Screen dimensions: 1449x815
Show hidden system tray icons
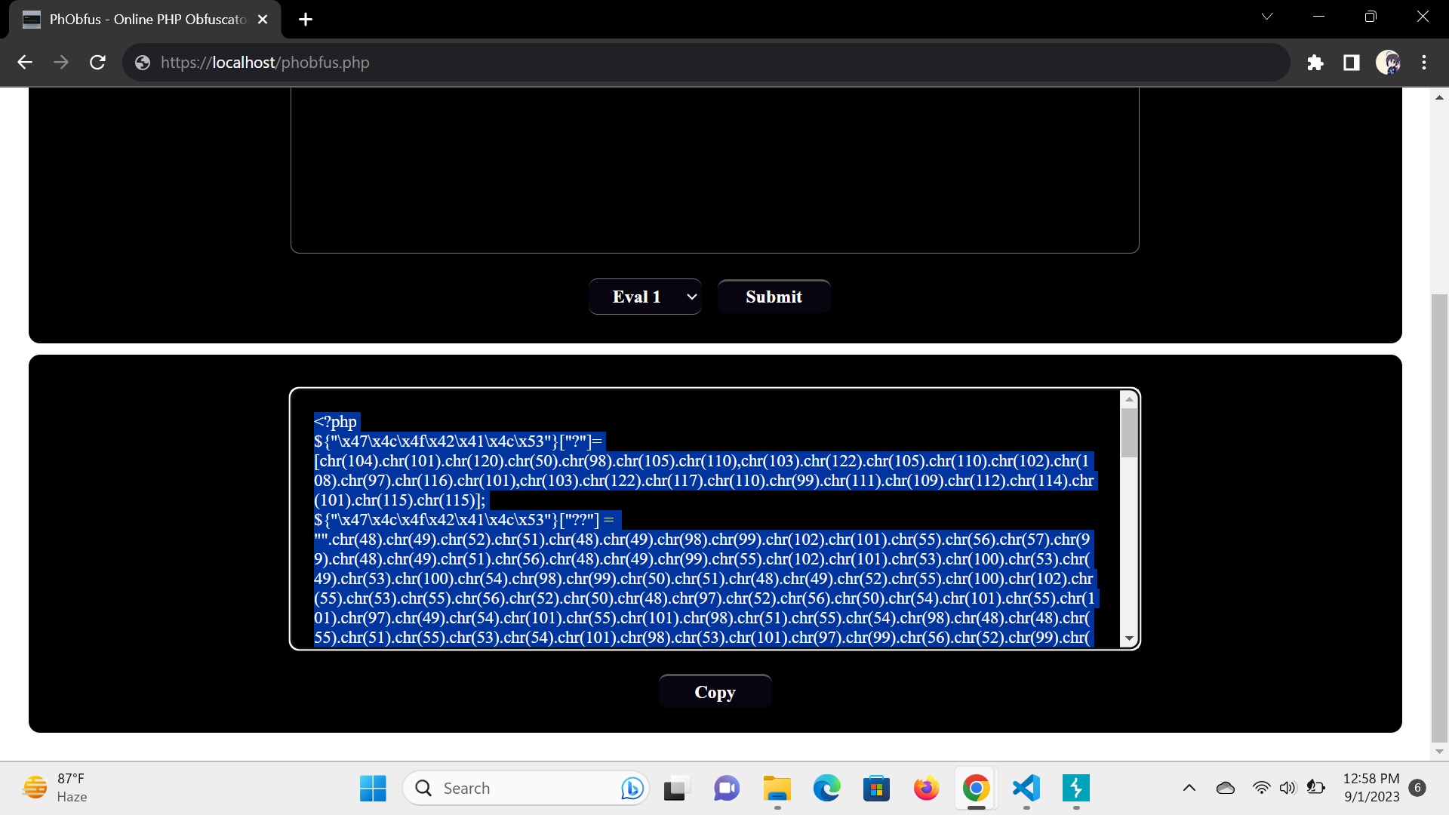tap(1189, 789)
